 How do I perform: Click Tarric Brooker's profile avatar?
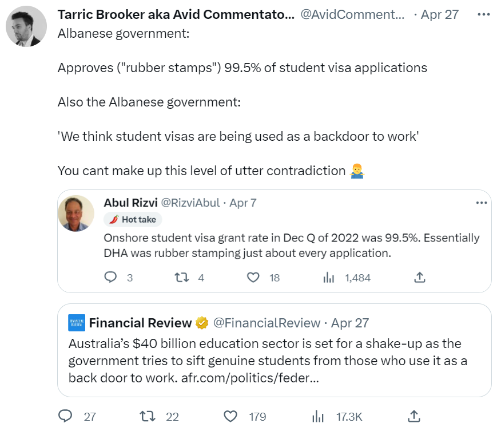(26, 27)
